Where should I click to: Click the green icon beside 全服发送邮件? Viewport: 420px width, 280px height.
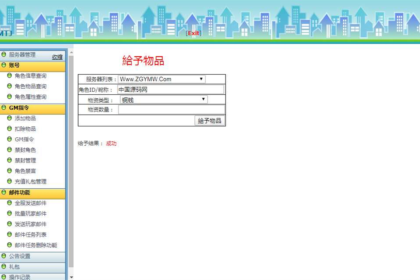point(10,203)
